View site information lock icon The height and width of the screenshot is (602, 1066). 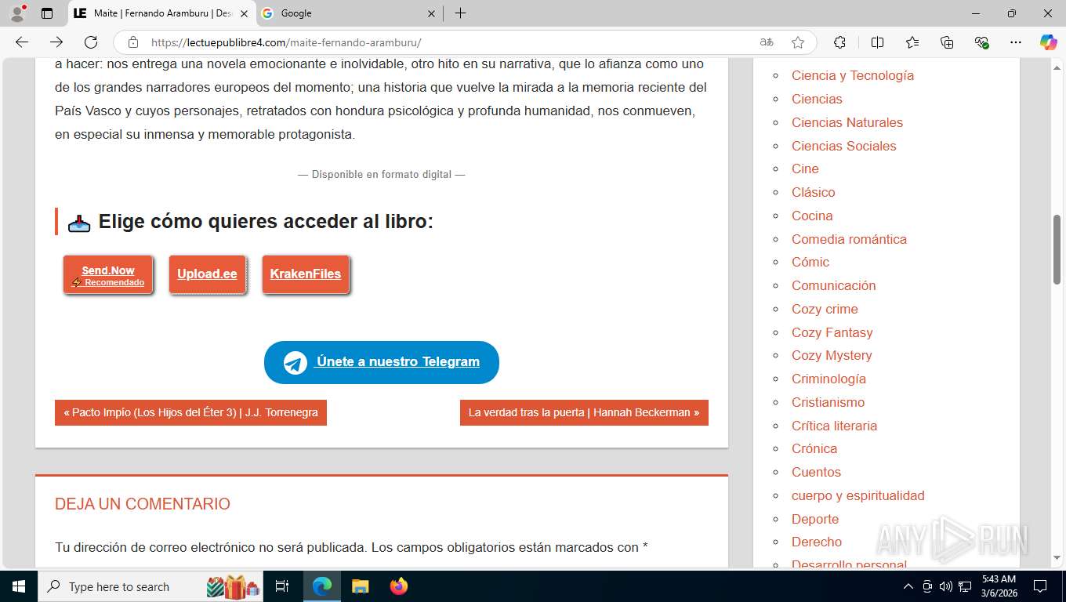[133, 42]
